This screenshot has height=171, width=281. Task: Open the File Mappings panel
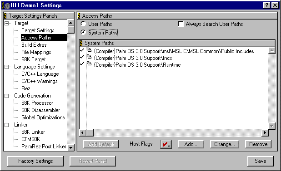36,52
